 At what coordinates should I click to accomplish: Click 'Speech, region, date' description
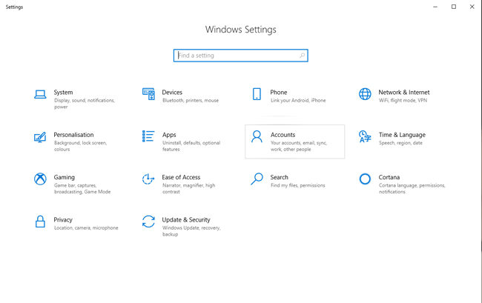tap(400, 143)
